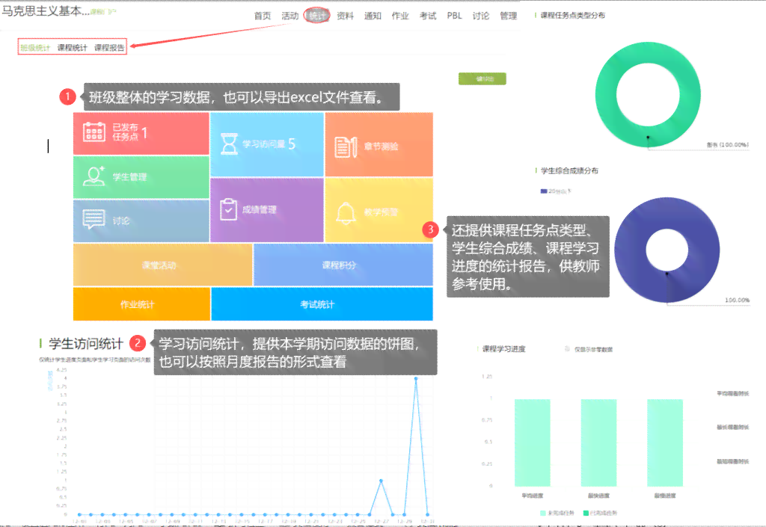Click the 课程任务点类型分布 heading

[x=572, y=15]
